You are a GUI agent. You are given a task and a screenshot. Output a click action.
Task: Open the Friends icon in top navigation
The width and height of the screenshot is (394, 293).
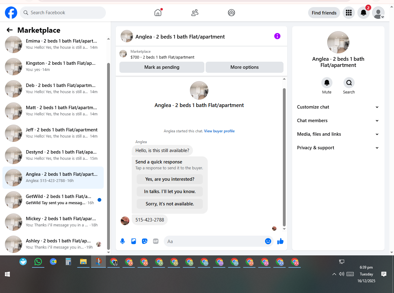195,13
